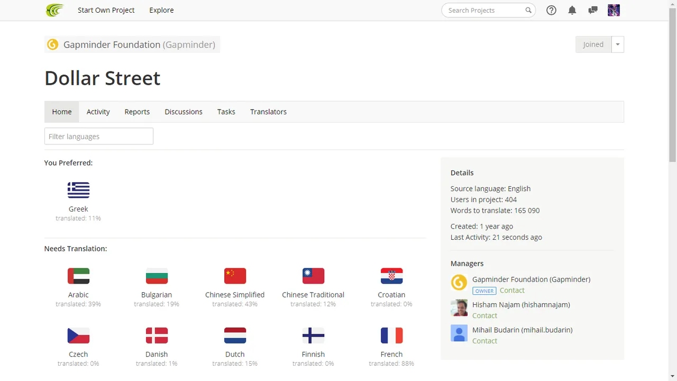Click Mihail Budarin's avatar icon
Image resolution: width=677 pixels, height=381 pixels.
(x=459, y=333)
